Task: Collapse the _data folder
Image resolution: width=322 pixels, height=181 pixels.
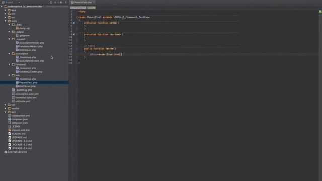Action: tap(9, 25)
